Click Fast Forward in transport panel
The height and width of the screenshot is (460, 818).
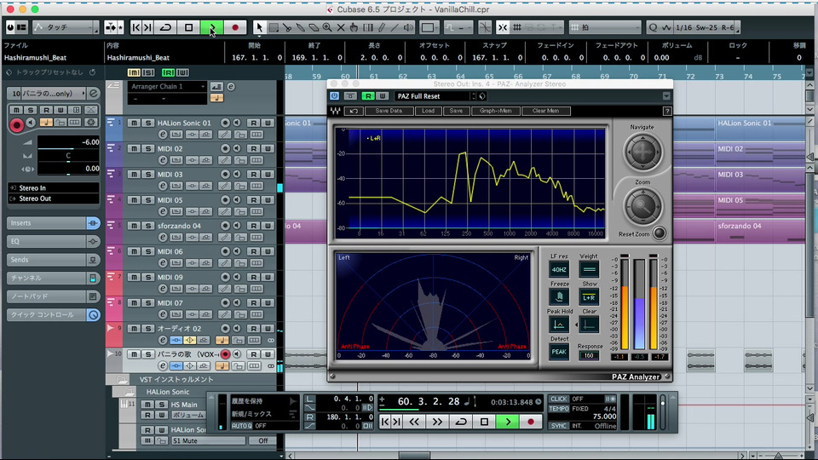point(437,422)
